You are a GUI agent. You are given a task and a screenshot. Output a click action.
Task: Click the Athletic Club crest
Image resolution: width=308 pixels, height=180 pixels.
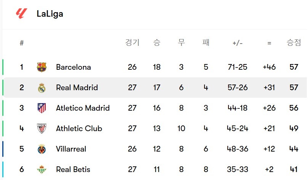click(41, 129)
